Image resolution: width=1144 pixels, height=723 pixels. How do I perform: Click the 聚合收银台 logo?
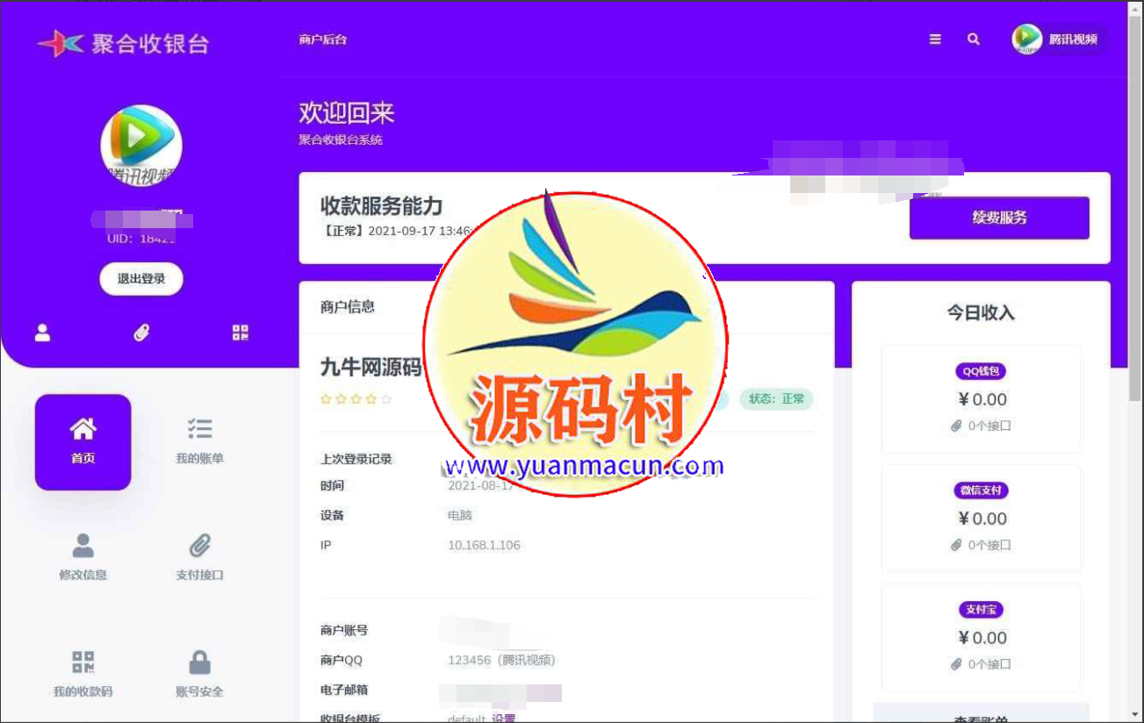(123, 44)
